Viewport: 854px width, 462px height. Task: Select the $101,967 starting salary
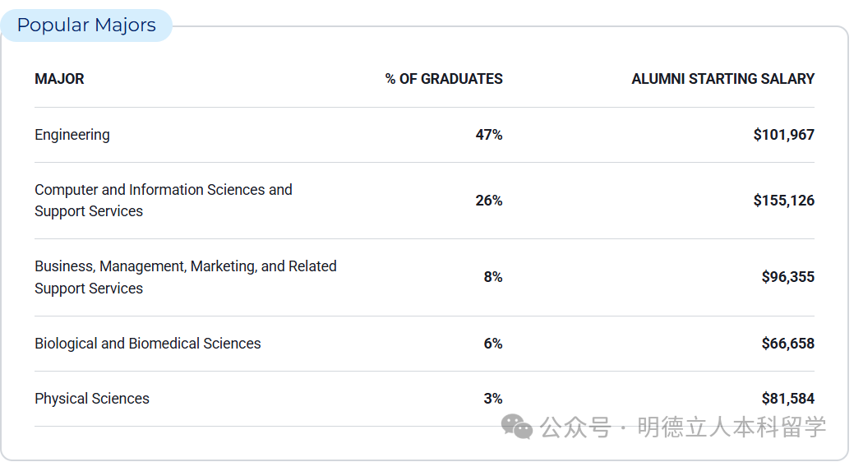(783, 135)
